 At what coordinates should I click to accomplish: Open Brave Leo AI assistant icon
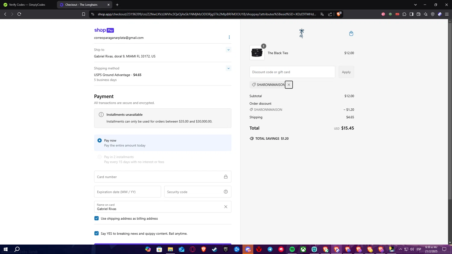[x=425, y=14]
